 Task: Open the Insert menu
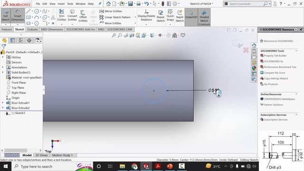[x=61, y=4]
